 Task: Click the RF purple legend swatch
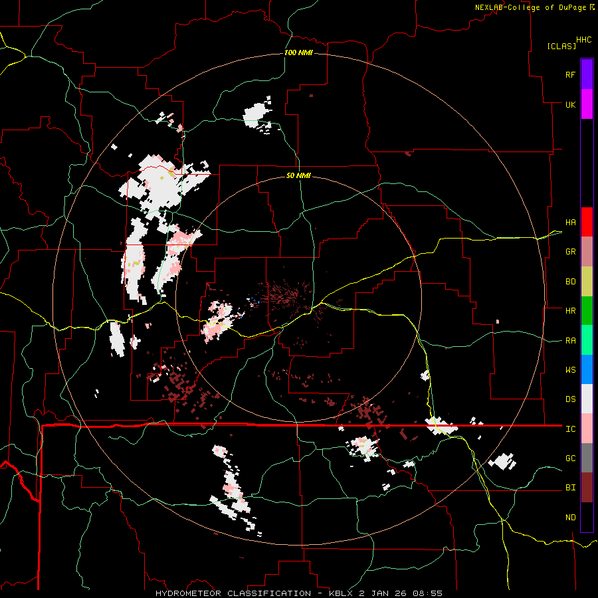click(587, 74)
